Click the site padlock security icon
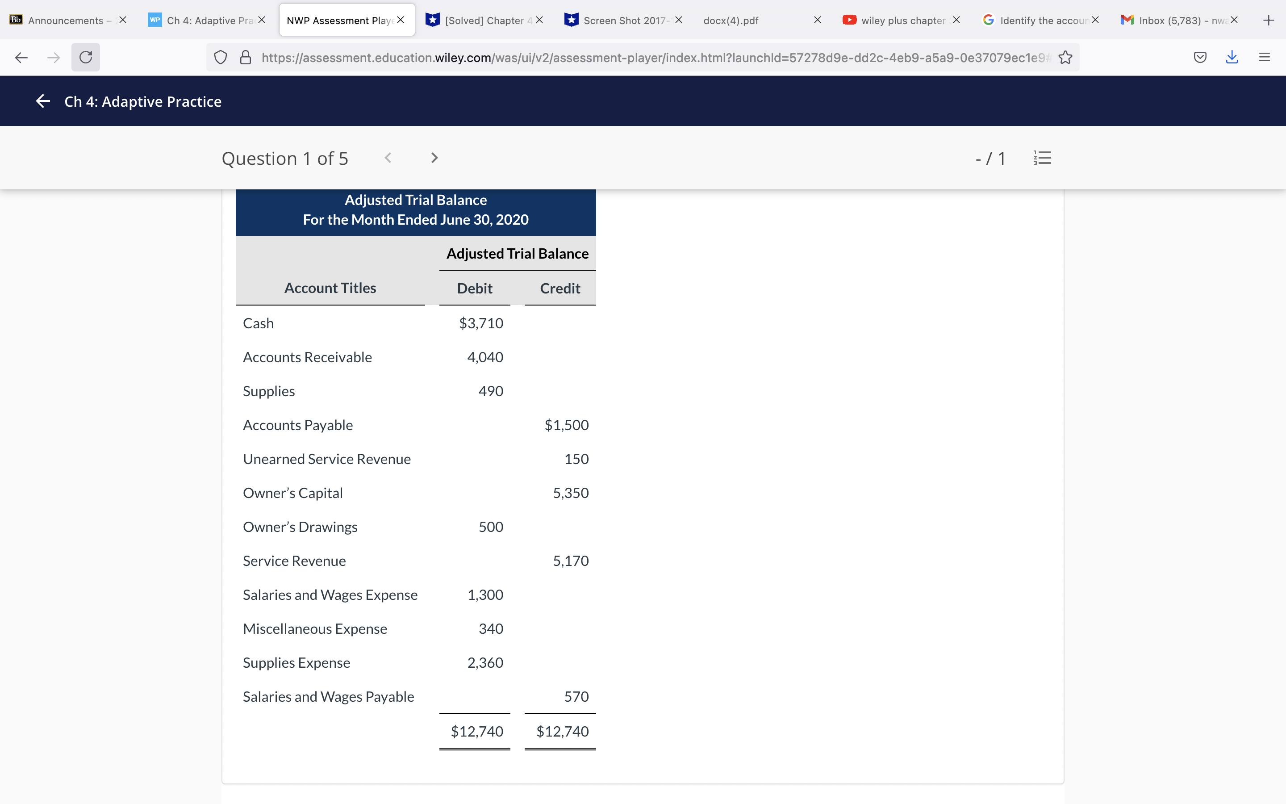 click(x=246, y=58)
